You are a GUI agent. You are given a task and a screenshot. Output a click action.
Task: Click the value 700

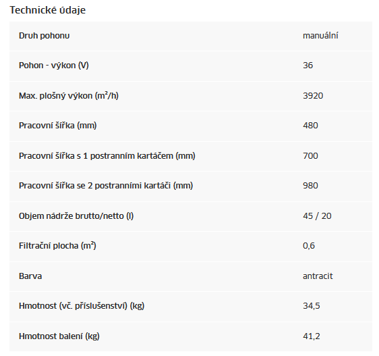311,156
